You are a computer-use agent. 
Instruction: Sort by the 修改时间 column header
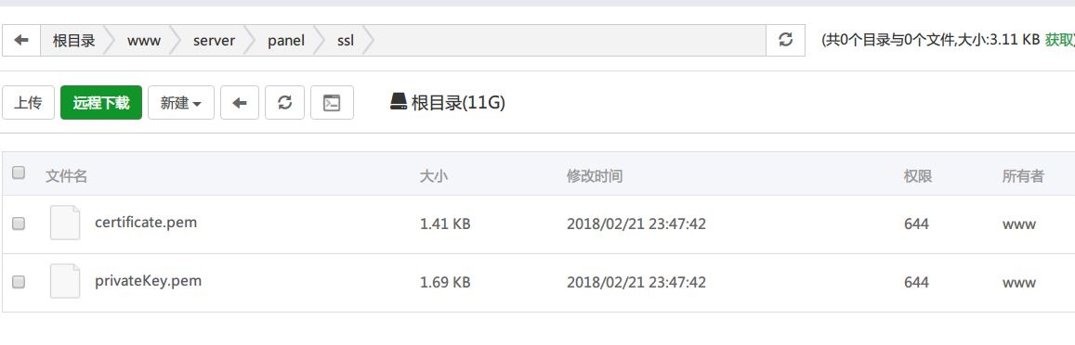(595, 176)
